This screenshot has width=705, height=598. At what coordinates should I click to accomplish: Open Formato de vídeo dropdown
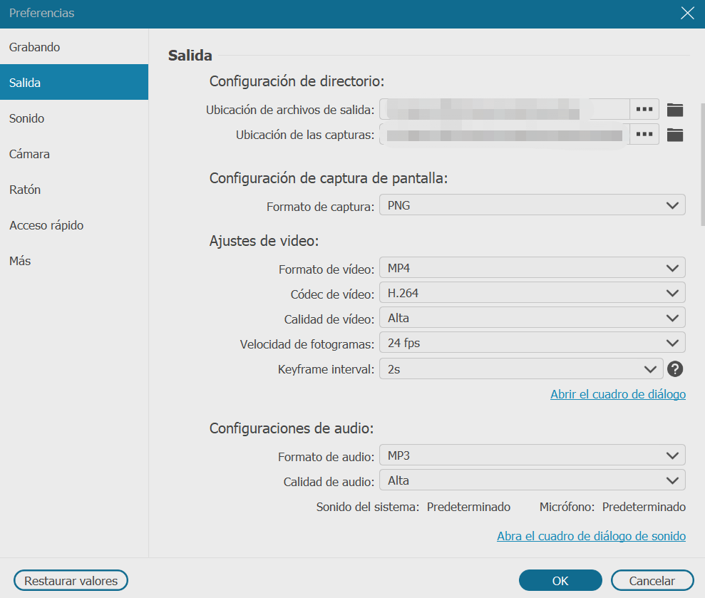[x=532, y=268]
